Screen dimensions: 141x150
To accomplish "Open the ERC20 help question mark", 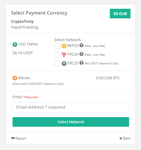I will (x=82, y=63).
